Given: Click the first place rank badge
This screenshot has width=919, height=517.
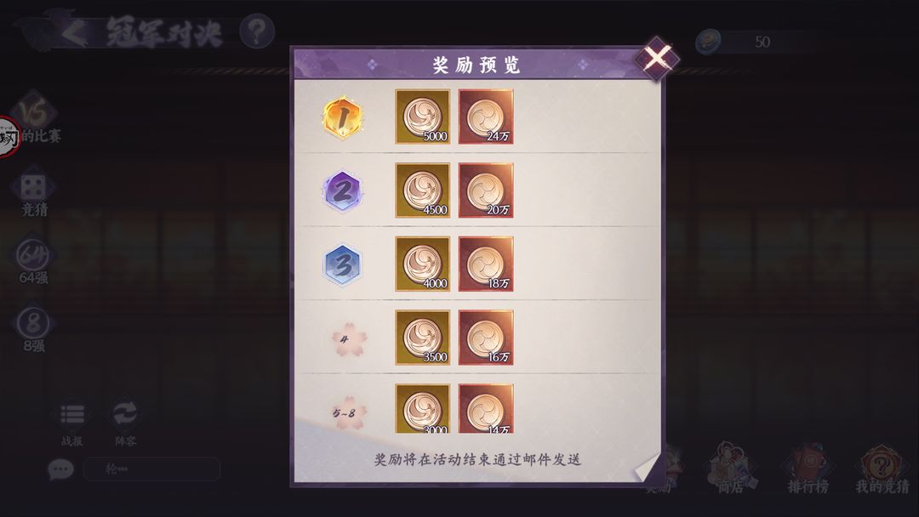Looking at the screenshot, I should [x=342, y=117].
